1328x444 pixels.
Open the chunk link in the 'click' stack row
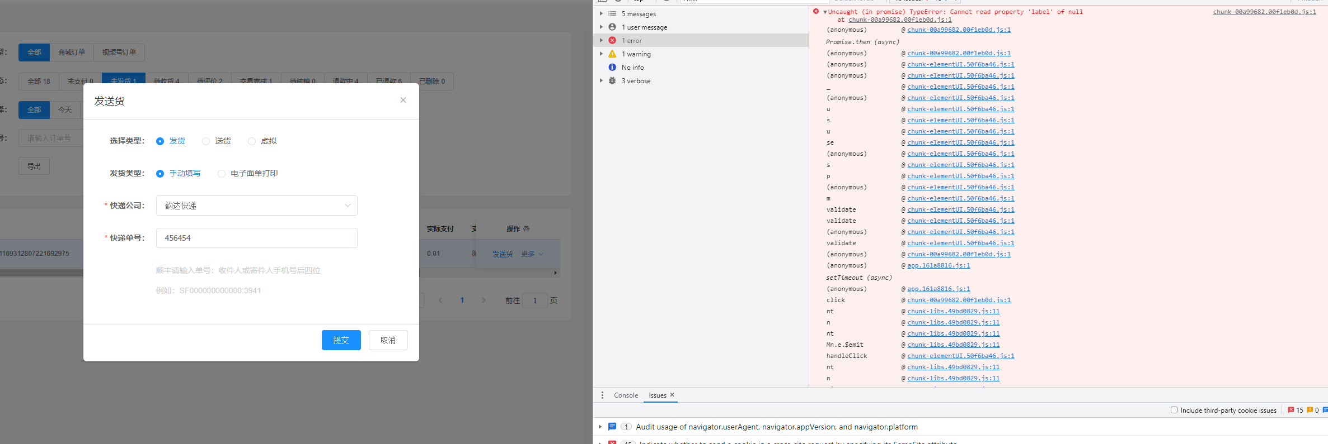coord(959,300)
